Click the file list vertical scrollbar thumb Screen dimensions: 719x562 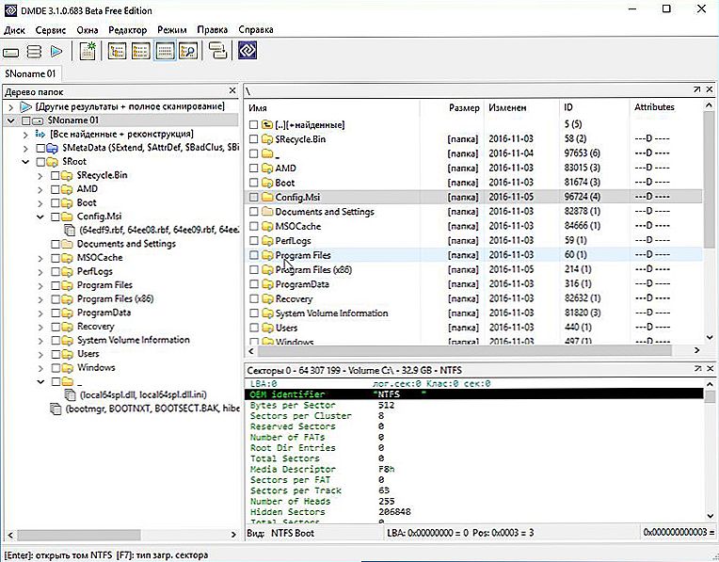click(710, 181)
